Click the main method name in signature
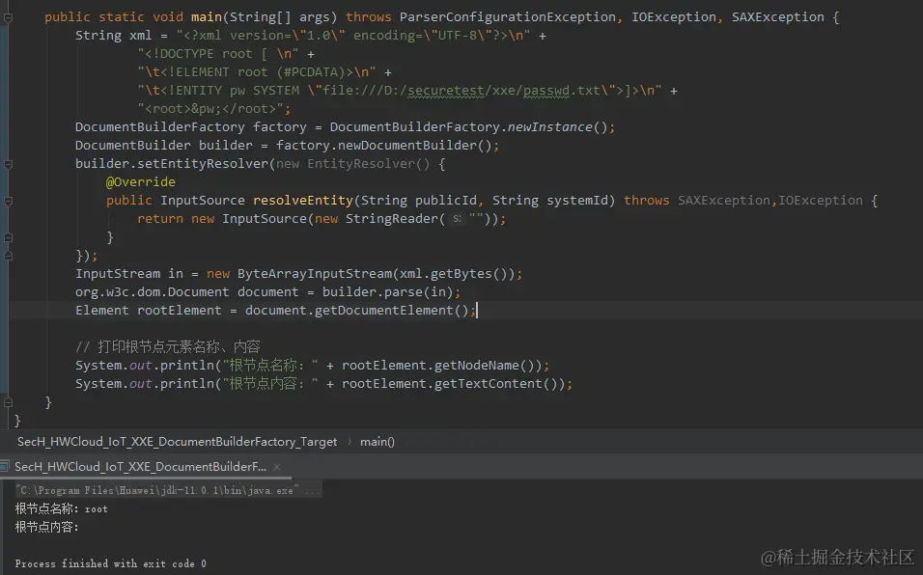 [207, 17]
